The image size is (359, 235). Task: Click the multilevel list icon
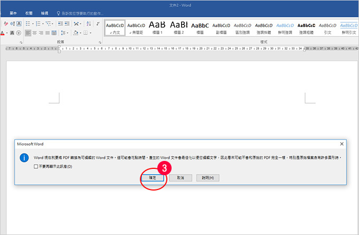48,24
